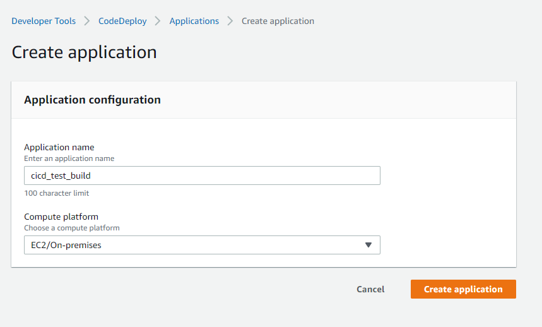542x327 pixels.
Task: Cancel the application creation
Action: coord(370,289)
